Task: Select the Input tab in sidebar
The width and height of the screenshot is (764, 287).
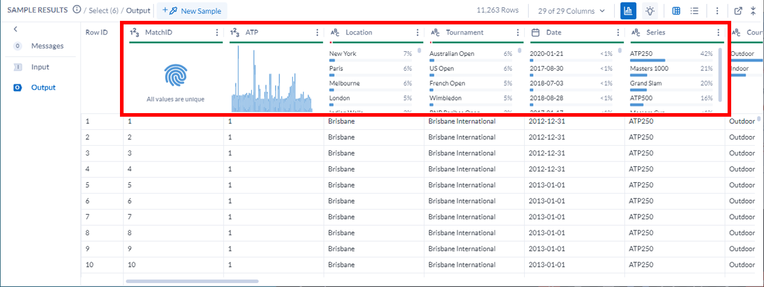Action: pyautogui.click(x=40, y=67)
